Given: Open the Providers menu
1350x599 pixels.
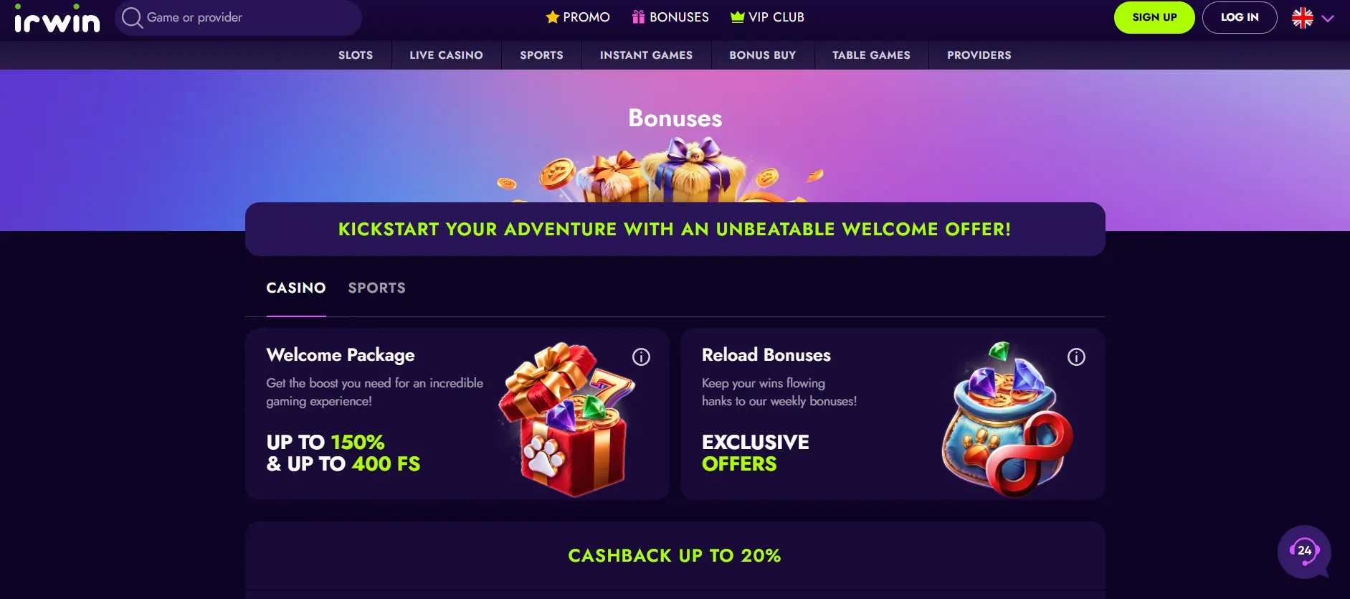Looking at the screenshot, I should pos(979,55).
